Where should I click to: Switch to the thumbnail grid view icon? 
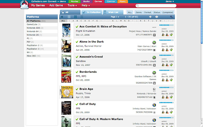coord(75,17)
